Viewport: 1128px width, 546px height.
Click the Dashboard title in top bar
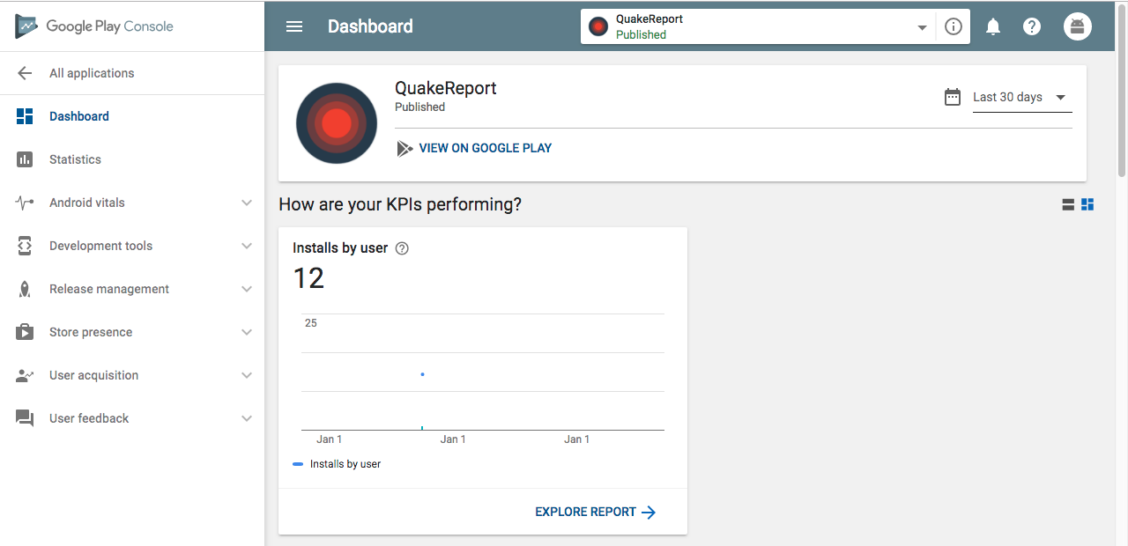(370, 26)
